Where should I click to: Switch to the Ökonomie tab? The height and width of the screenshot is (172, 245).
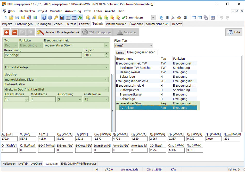tap(136, 24)
